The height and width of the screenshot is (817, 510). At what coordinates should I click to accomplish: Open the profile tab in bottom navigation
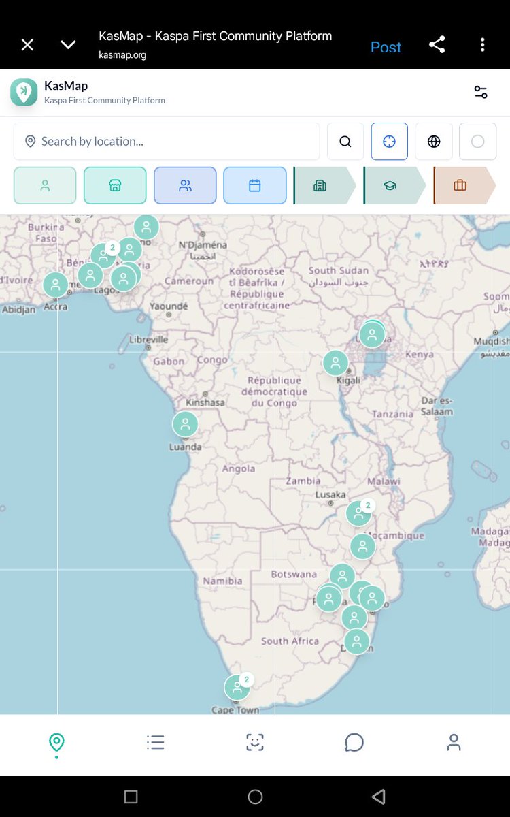tap(454, 742)
